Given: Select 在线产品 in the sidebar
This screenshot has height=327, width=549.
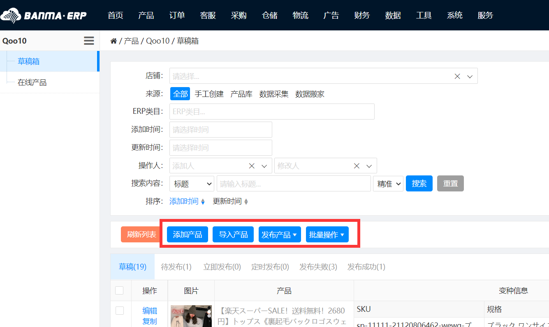Looking at the screenshot, I should (32, 83).
